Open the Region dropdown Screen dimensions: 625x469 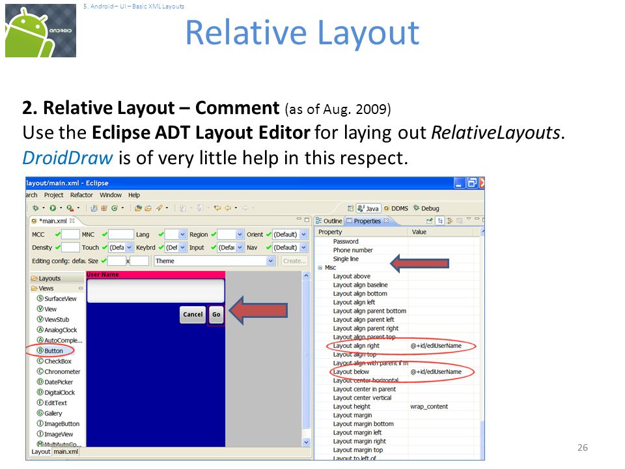pos(240,234)
